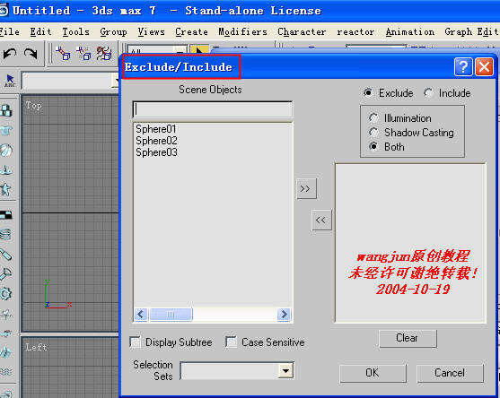Create reactor Cloth Collection (shirt icon)
The image size is (500, 398).
coord(6,131)
